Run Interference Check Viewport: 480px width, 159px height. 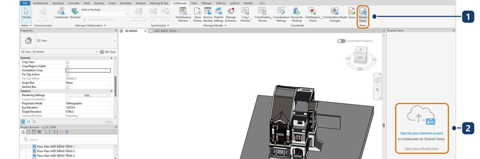[x=313, y=15]
